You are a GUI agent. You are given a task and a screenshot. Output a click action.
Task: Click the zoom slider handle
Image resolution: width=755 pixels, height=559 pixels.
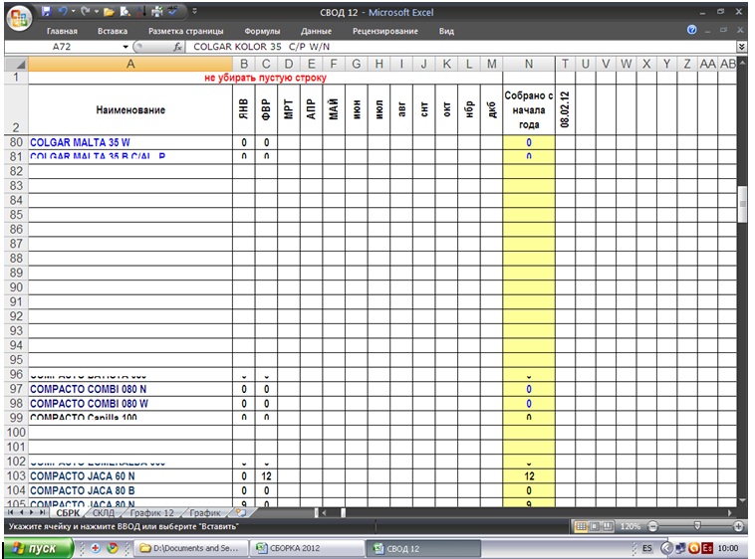[x=697, y=527]
